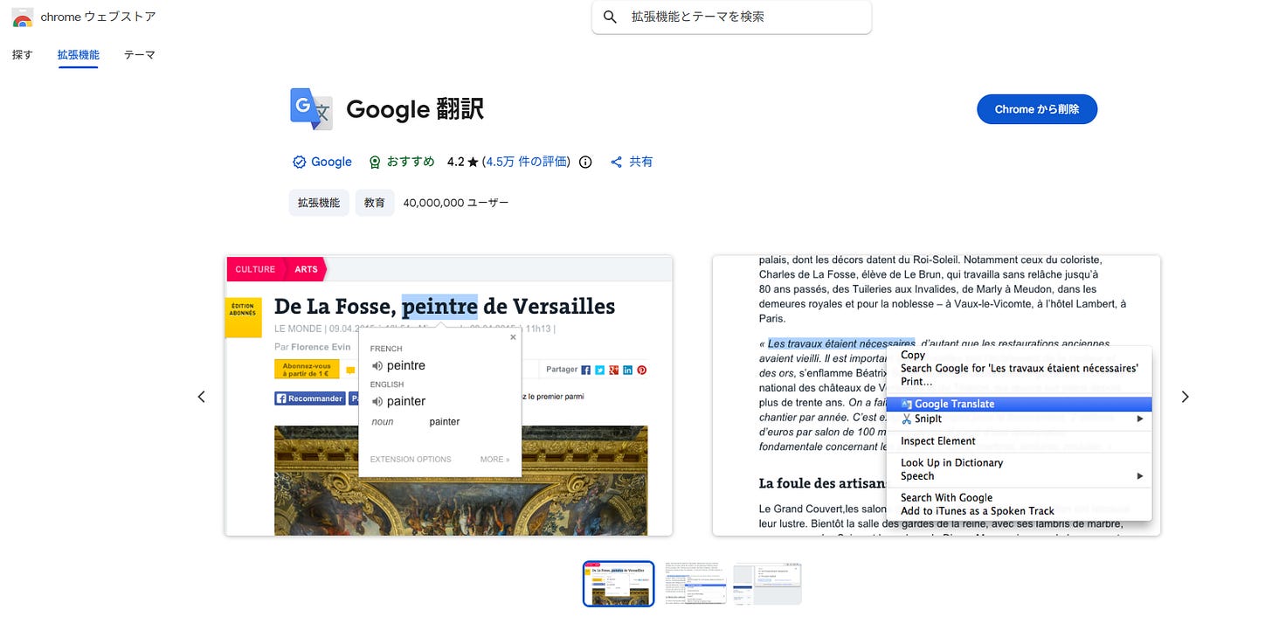Open the 4.5万 件の評価 reviews link

(526, 162)
